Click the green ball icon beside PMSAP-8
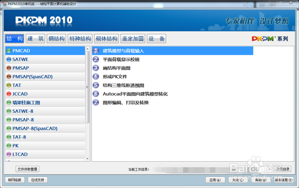 (x=9, y=120)
